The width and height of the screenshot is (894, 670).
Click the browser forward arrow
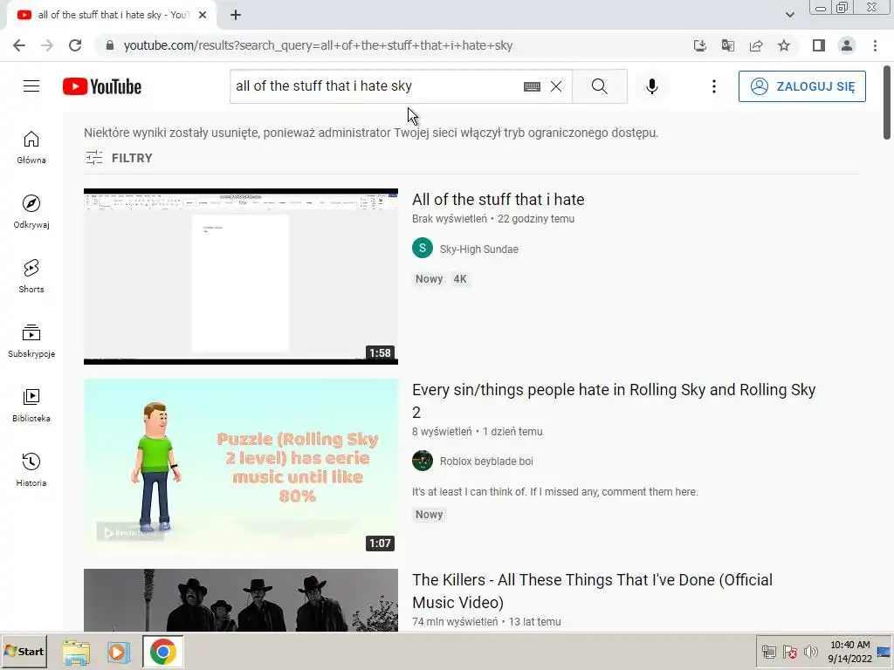47,45
